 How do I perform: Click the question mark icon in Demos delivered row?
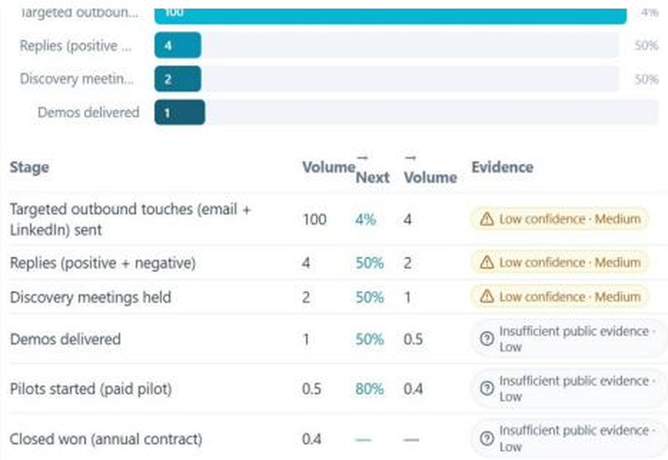[x=486, y=339]
